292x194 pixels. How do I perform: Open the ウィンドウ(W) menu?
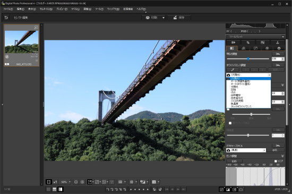coord(113,9)
